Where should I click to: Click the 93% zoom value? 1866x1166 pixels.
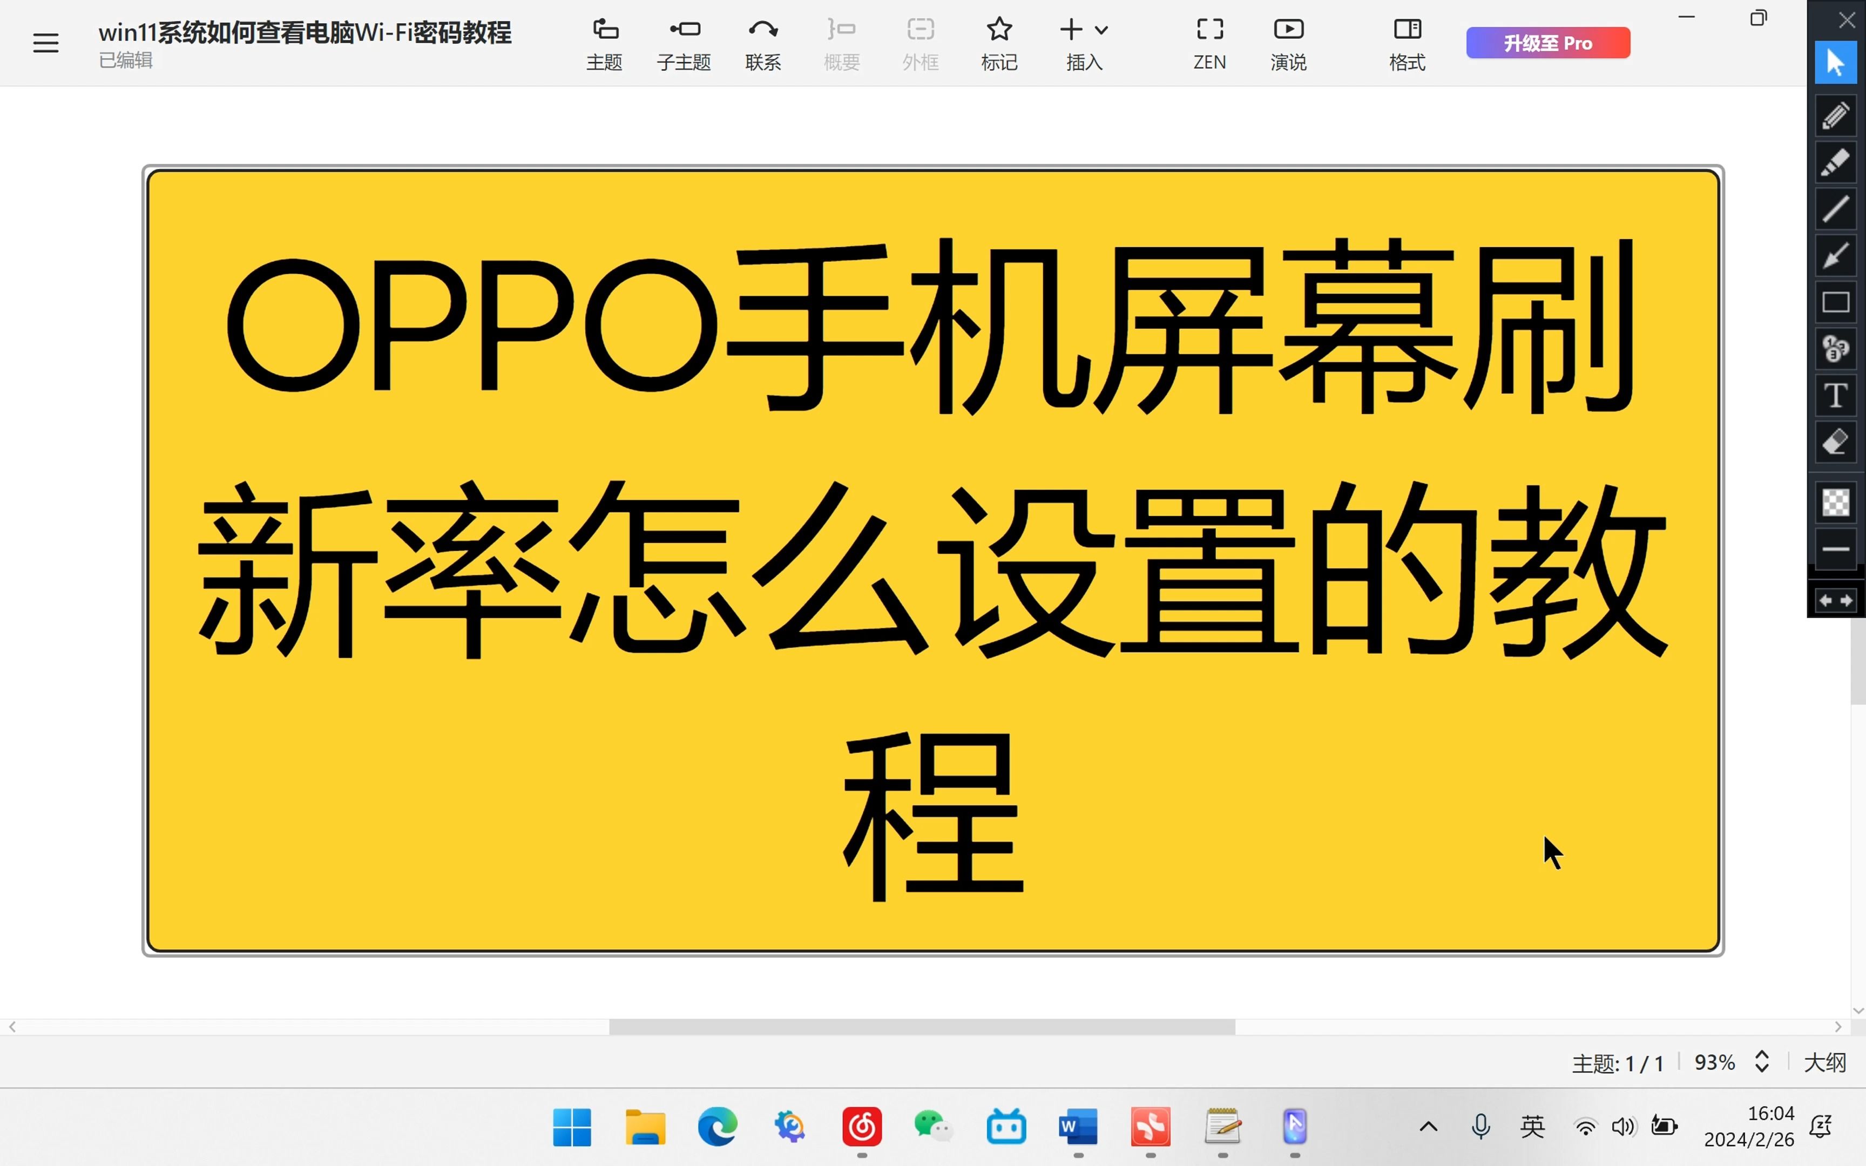pos(1714,1063)
